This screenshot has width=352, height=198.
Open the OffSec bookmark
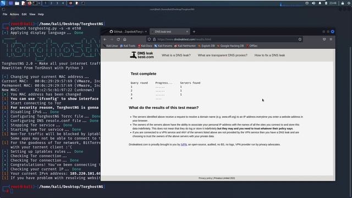coord(252,46)
